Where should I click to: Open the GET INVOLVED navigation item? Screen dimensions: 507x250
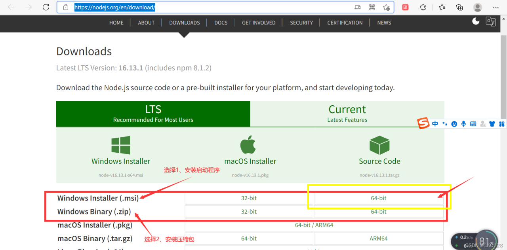(x=259, y=23)
